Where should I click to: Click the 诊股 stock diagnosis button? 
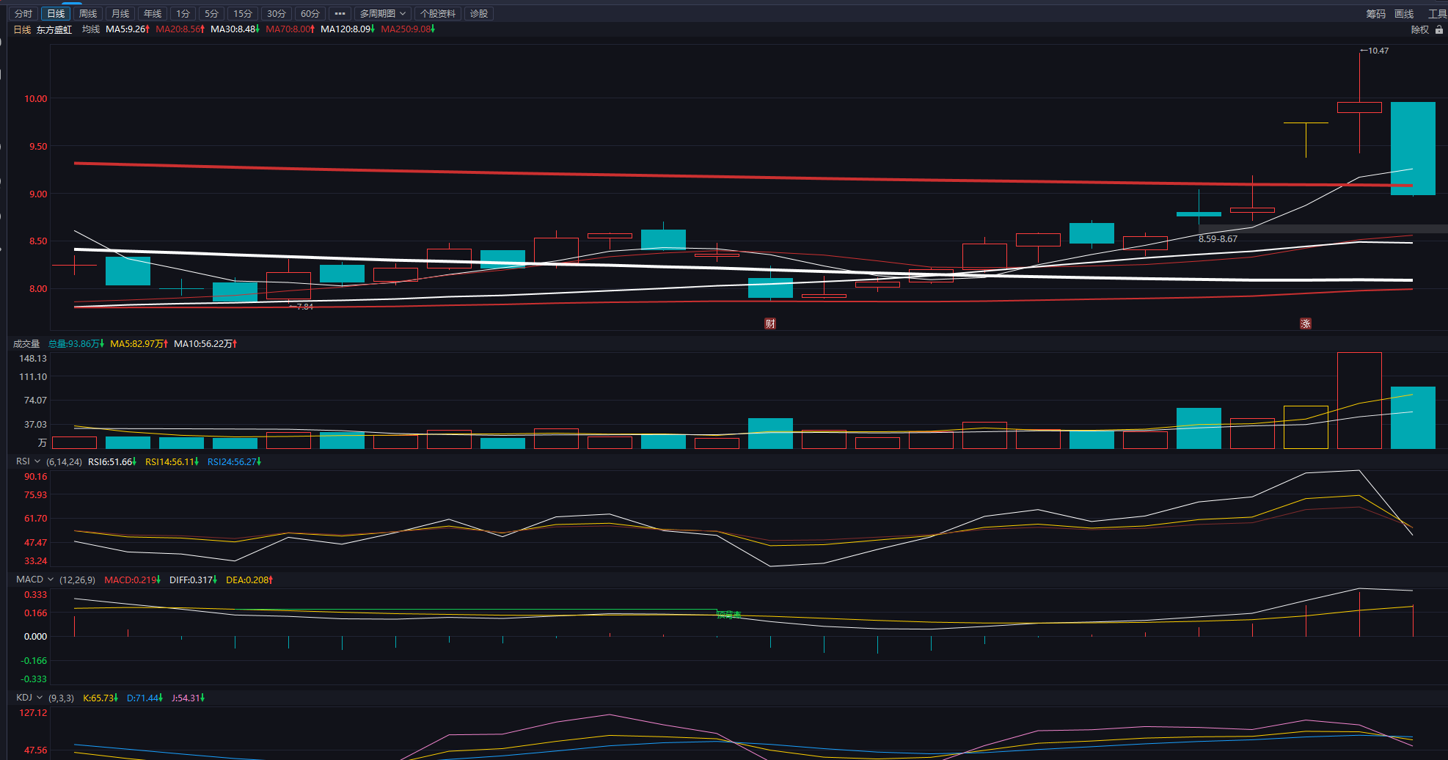click(479, 14)
